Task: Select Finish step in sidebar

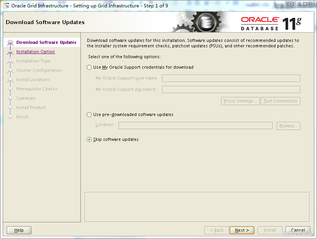Action: click(23, 117)
